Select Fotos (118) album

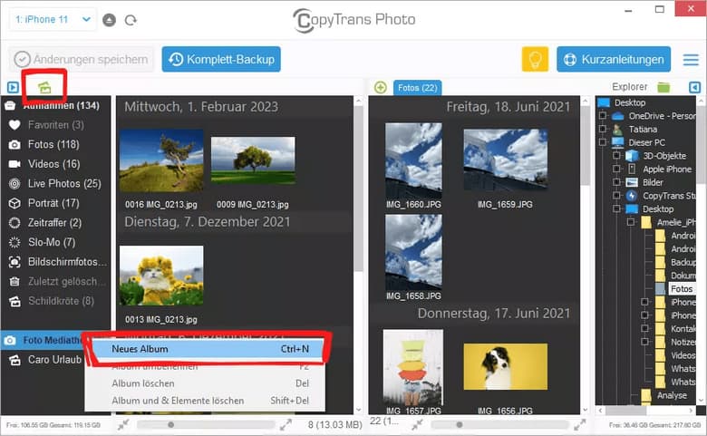55,144
